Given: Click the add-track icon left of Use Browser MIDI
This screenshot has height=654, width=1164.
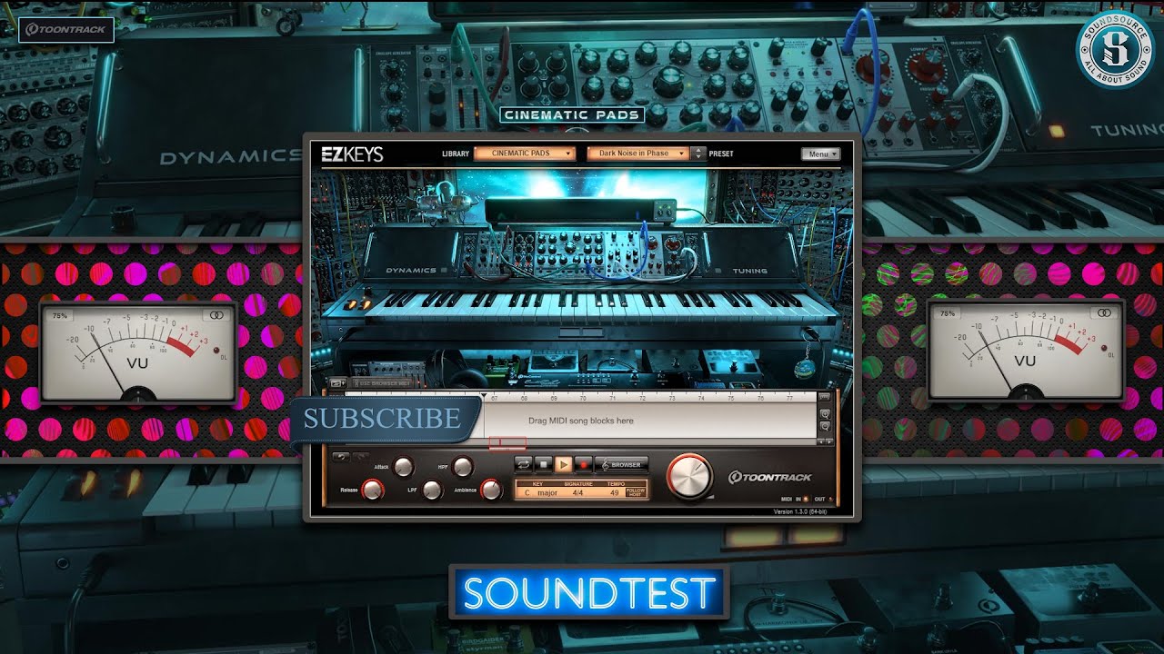Looking at the screenshot, I should (x=337, y=382).
